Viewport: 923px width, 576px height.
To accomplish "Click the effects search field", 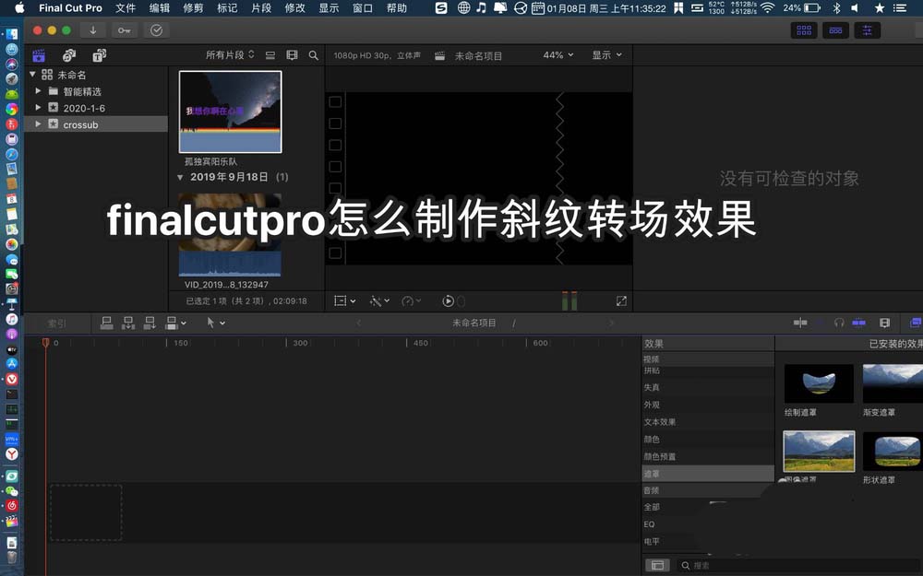I will [x=800, y=566].
